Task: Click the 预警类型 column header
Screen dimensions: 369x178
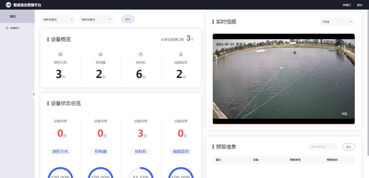Action: 295,160
